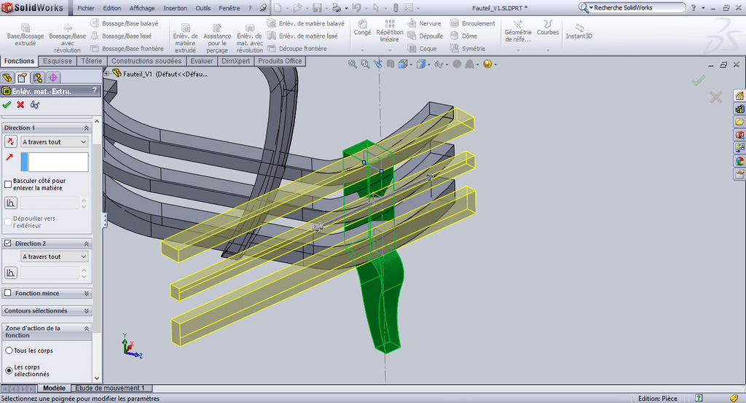Image resolution: width=746 pixels, height=403 pixels.
Task: Open the Affichage menu
Action: 142,8
